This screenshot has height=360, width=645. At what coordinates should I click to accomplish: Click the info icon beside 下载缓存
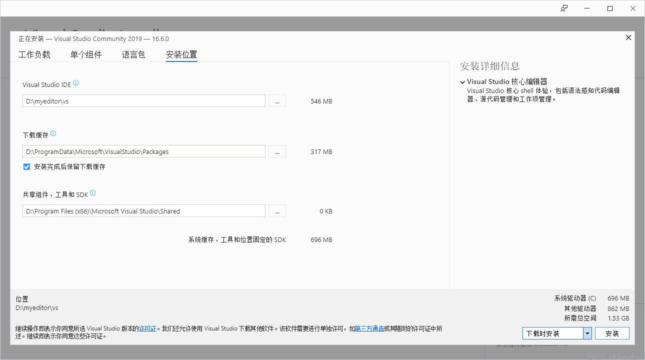click(x=53, y=133)
